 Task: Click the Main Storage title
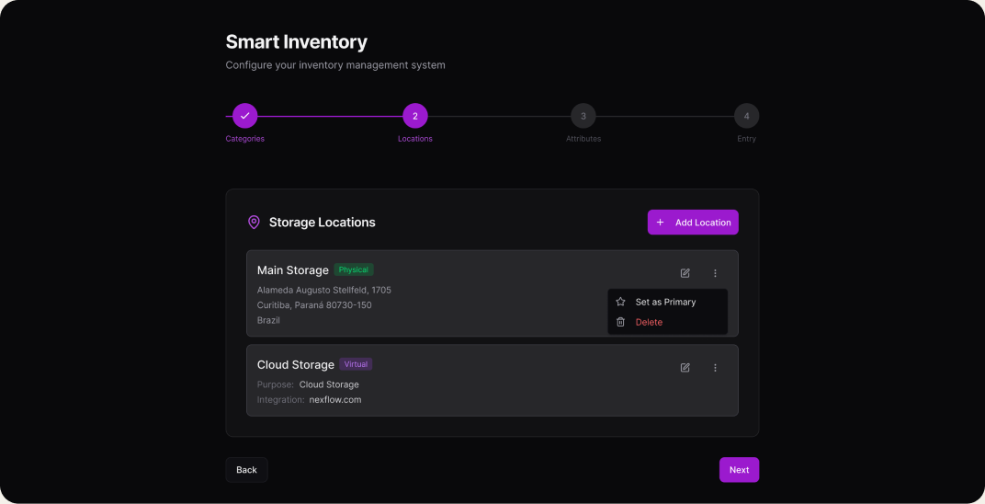click(293, 270)
